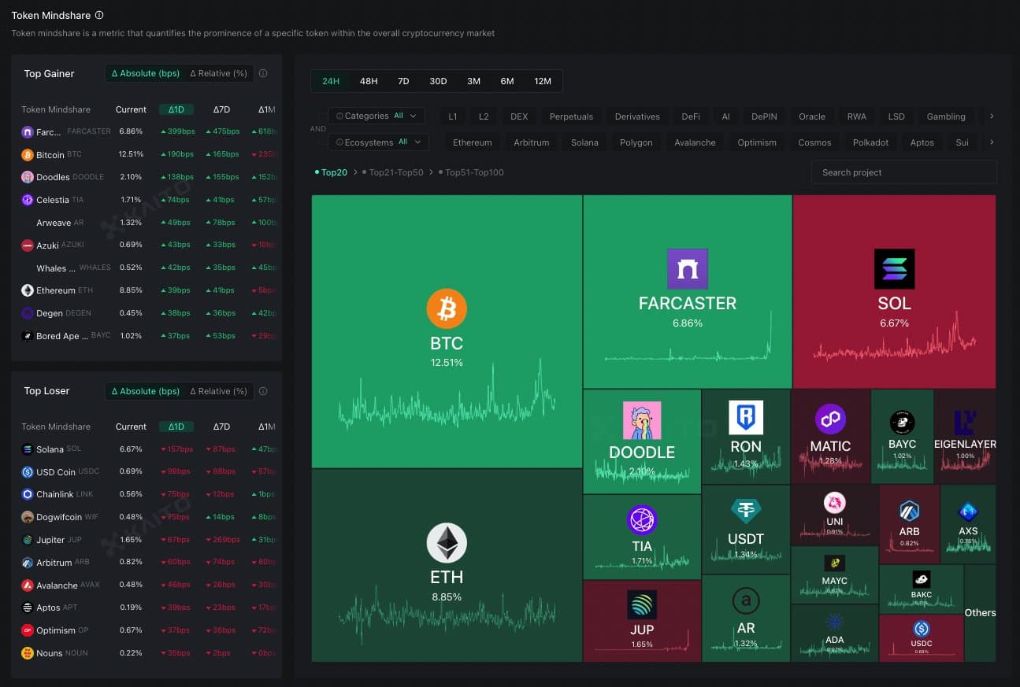Filter by the Perpetuals category
This screenshot has height=687, width=1020.
click(571, 116)
